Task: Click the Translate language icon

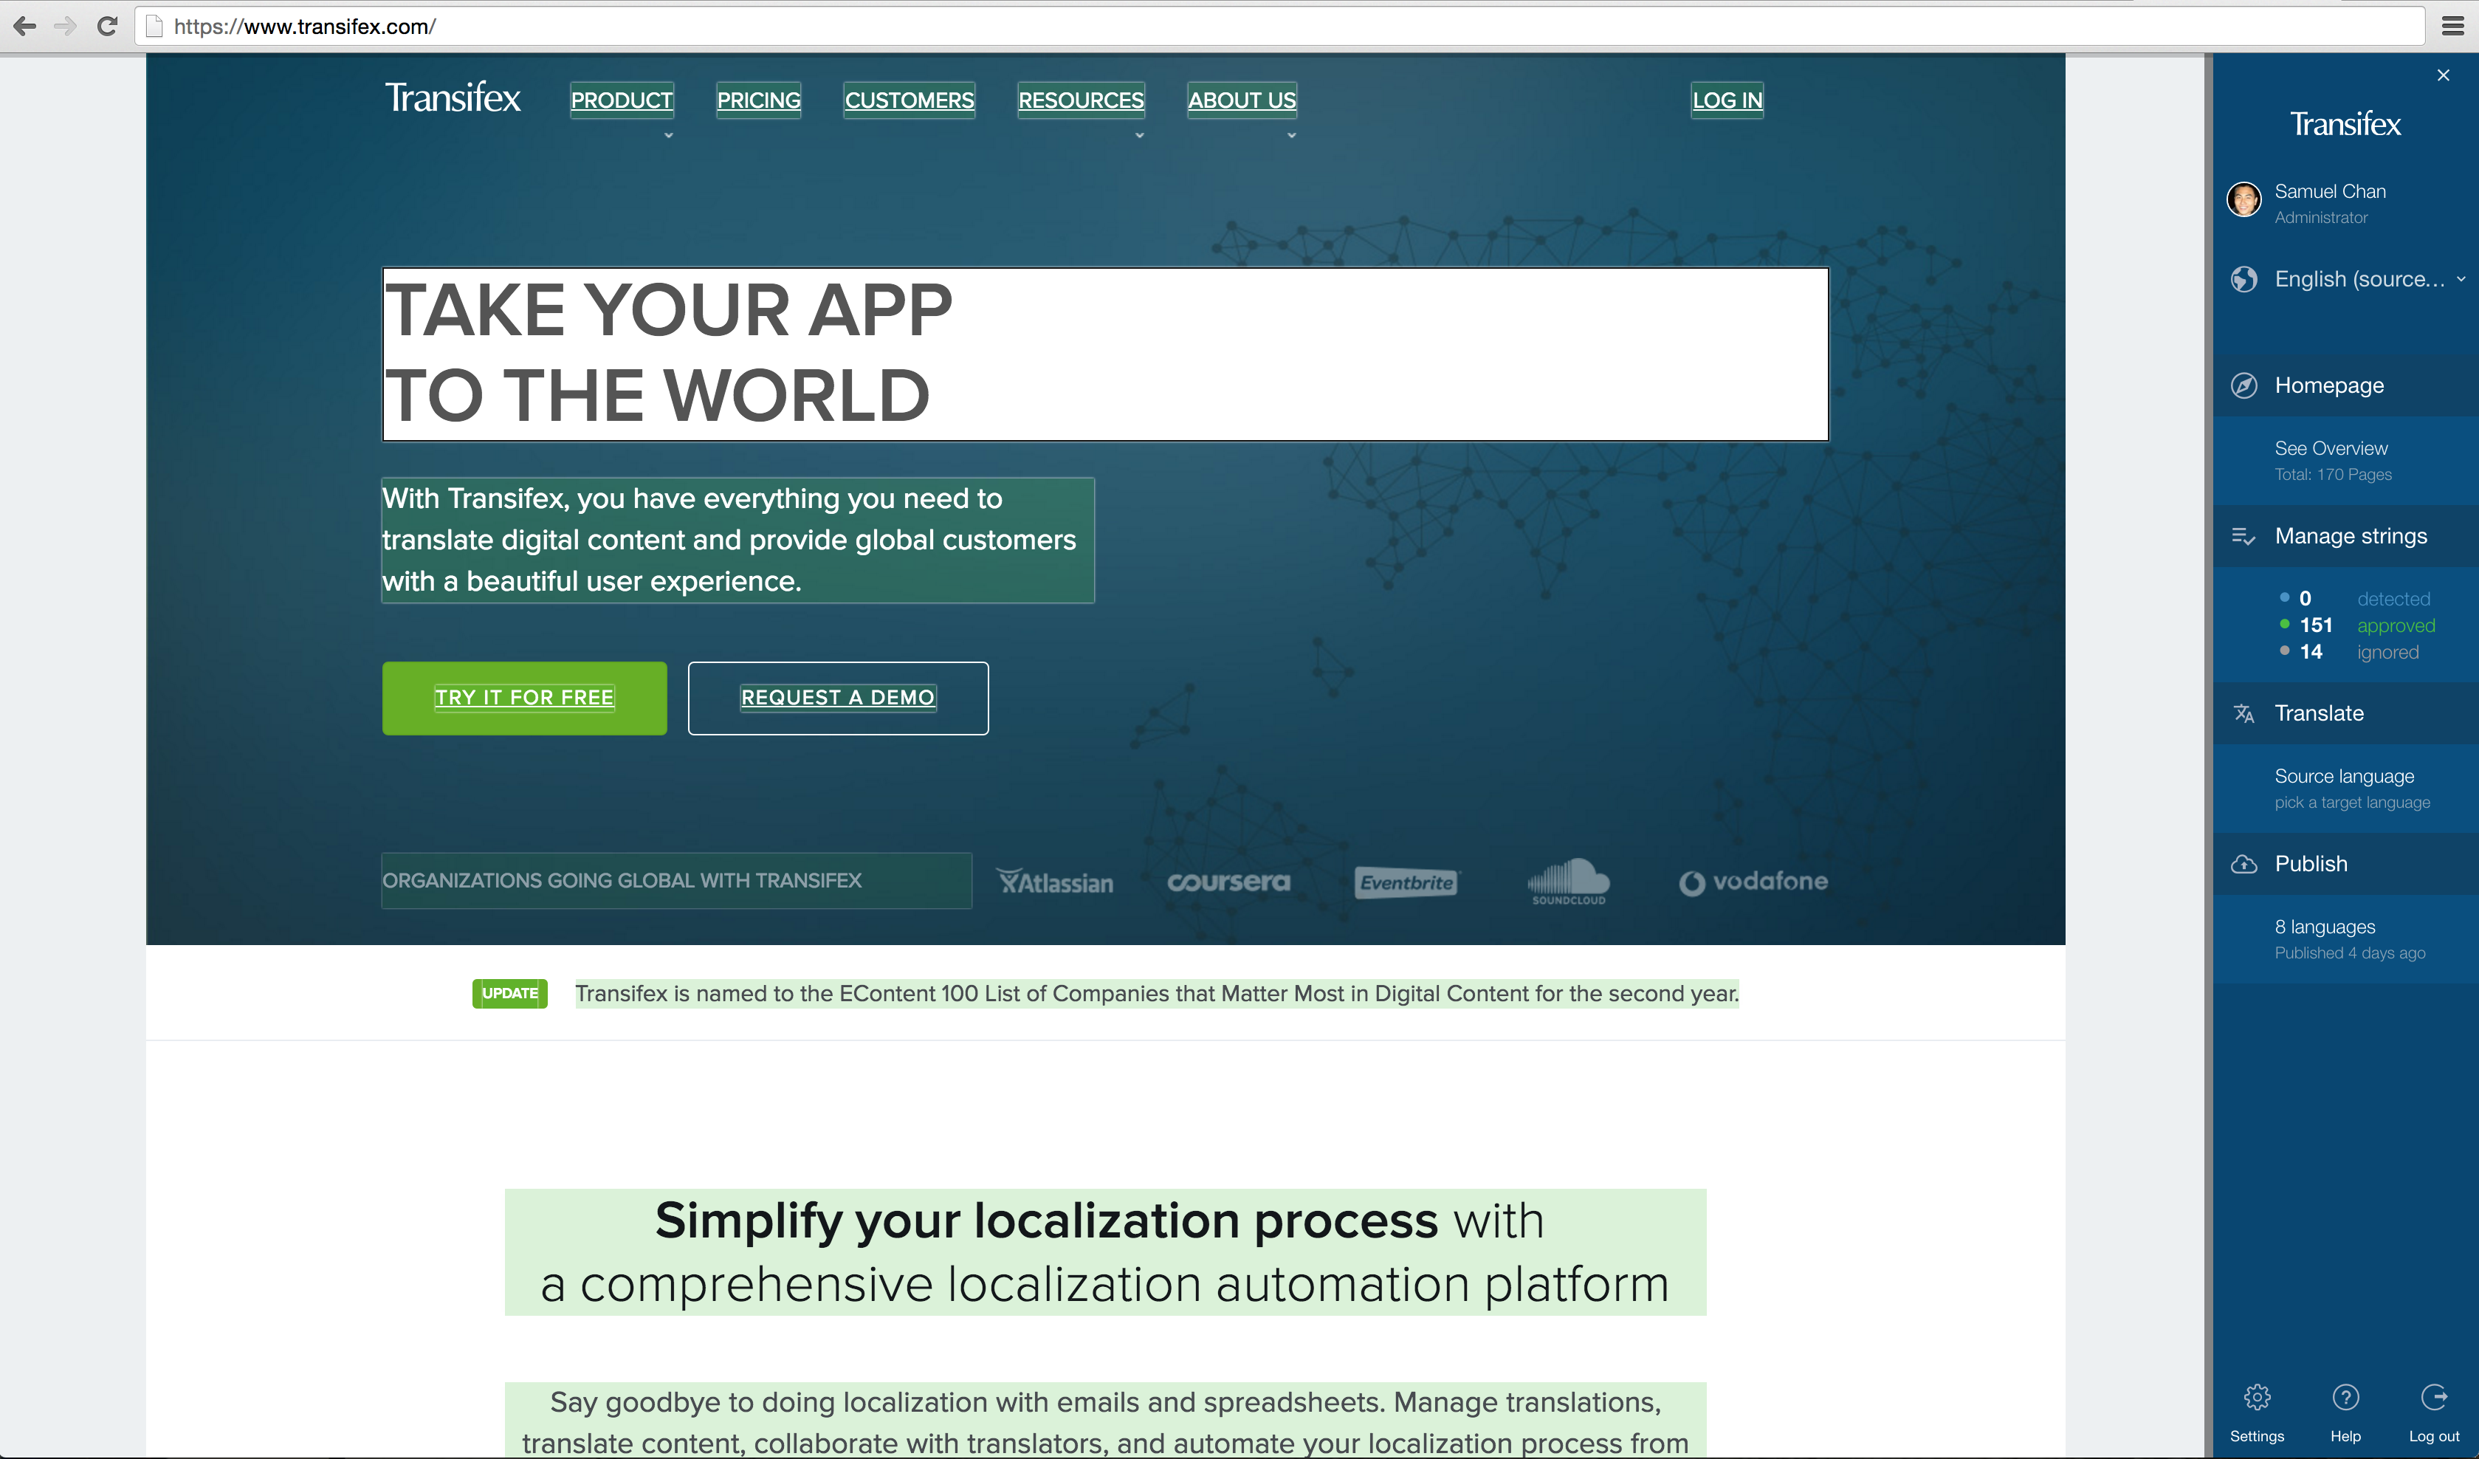Action: pos(2244,713)
